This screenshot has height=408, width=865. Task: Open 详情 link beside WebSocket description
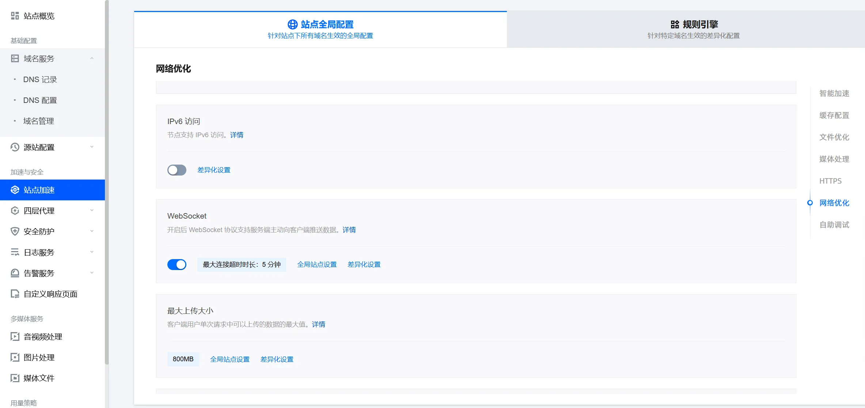click(x=349, y=230)
